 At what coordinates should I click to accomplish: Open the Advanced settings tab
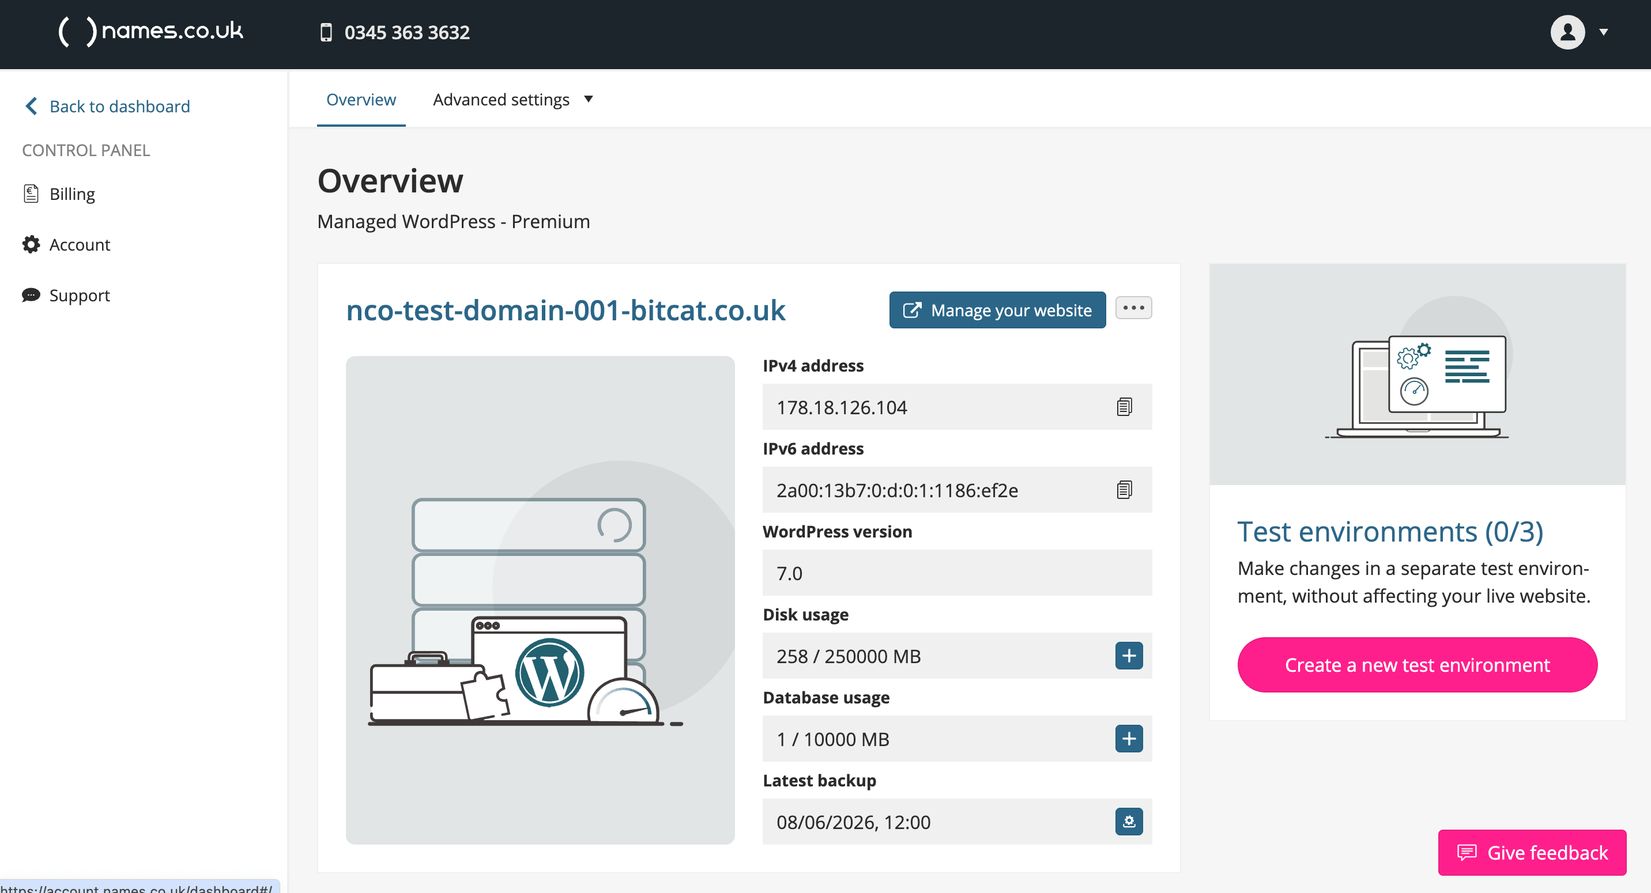500,99
